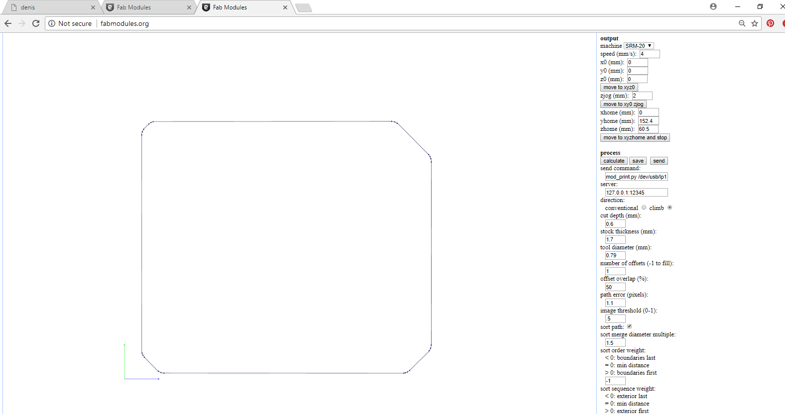Select the climb direction radio button

pos(670,207)
